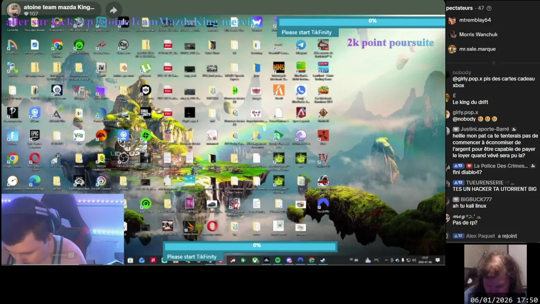The height and width of the screenshot is (304, 540).
Task: Click chat username BIGBUCK777
Action: (476, 199)
